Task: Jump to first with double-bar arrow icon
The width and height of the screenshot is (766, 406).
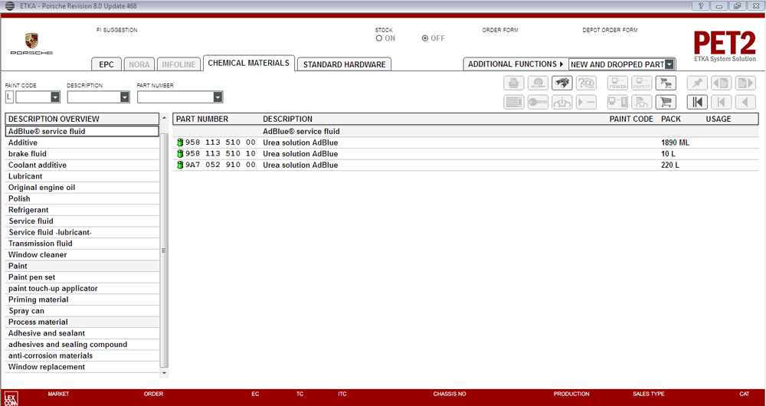Action: tap(697, 102)
